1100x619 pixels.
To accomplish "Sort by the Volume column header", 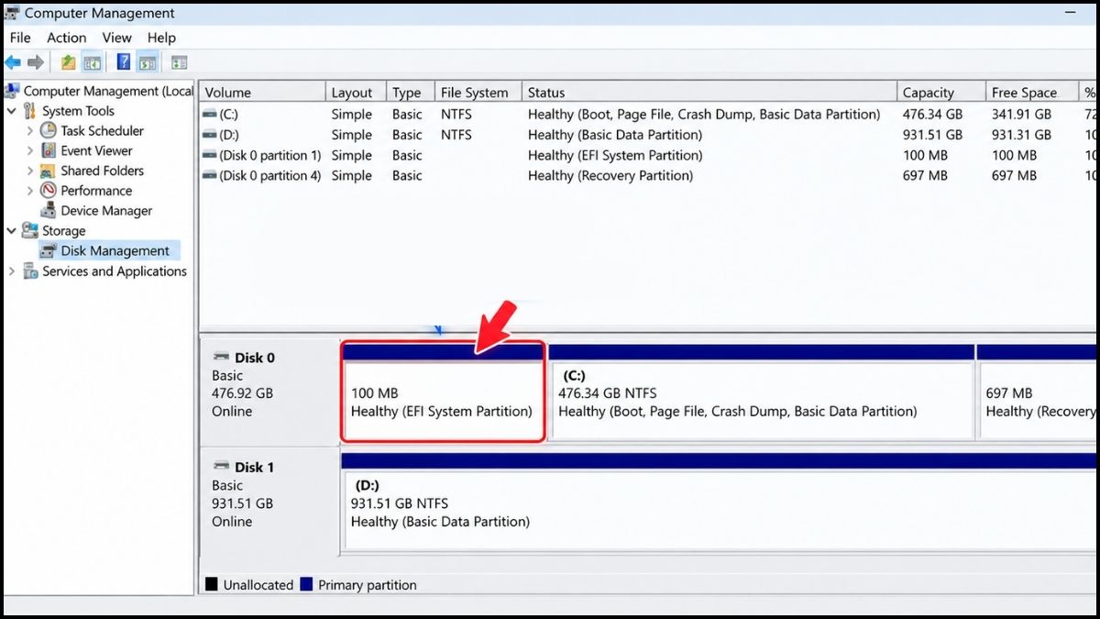I will 262,93.
